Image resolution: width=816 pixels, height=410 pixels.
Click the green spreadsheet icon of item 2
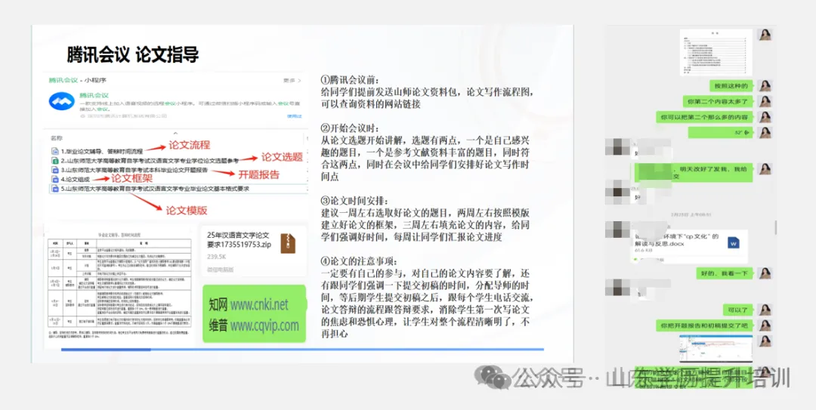click(x=55, y=161)
